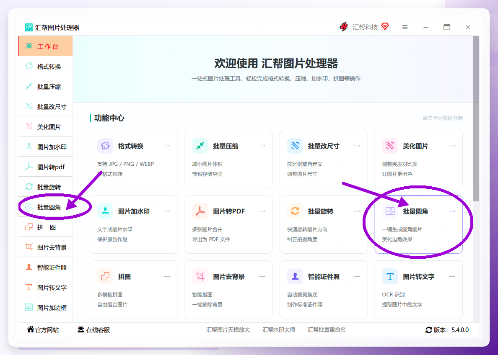Click the 纠正拍摄角度 description text
The height and width of the screenshot is (355, 498).
pyautogui.click(x=302, y=239)
